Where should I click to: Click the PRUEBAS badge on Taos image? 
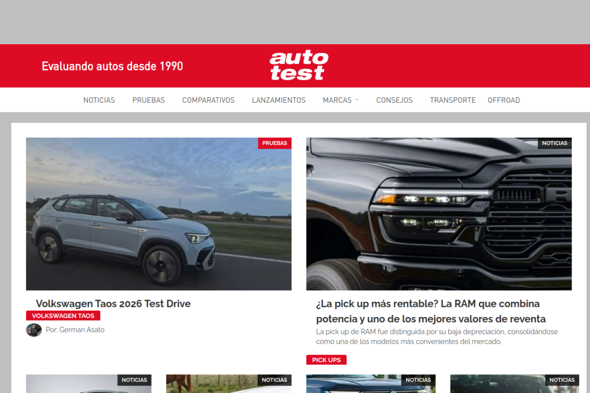[x=275, y=143]
